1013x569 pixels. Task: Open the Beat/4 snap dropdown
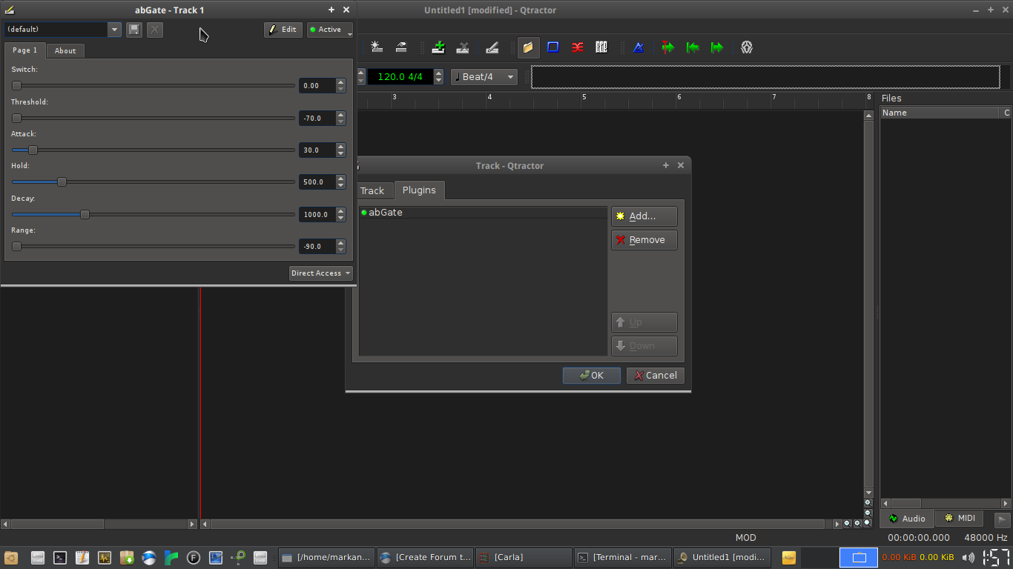tap(484, 77)
